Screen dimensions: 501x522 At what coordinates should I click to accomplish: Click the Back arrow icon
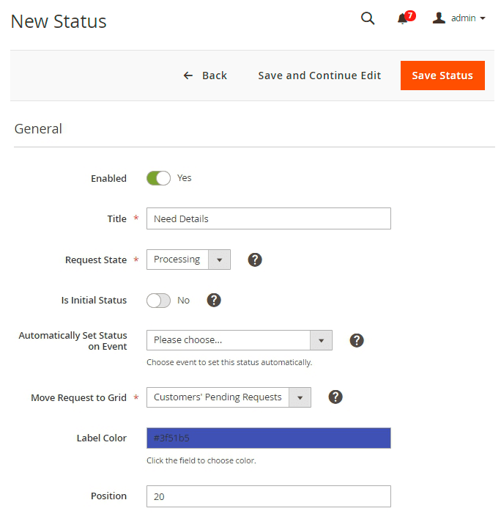pos(188,76)
